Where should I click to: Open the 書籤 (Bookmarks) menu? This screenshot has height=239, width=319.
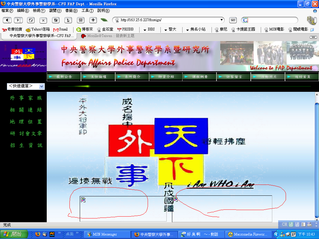coord(71,11)
